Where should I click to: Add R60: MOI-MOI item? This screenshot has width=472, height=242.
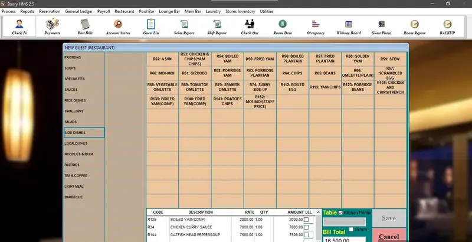tap(162, 73)
